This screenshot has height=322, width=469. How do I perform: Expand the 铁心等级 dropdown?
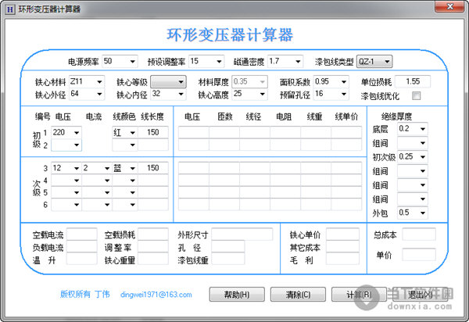tap(181, 81)
